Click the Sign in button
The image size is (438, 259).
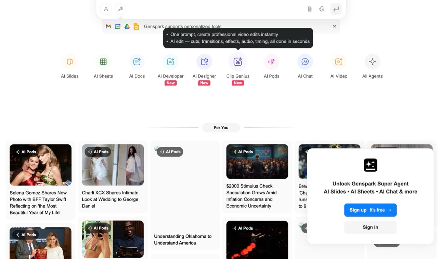(x=370, y=227)
